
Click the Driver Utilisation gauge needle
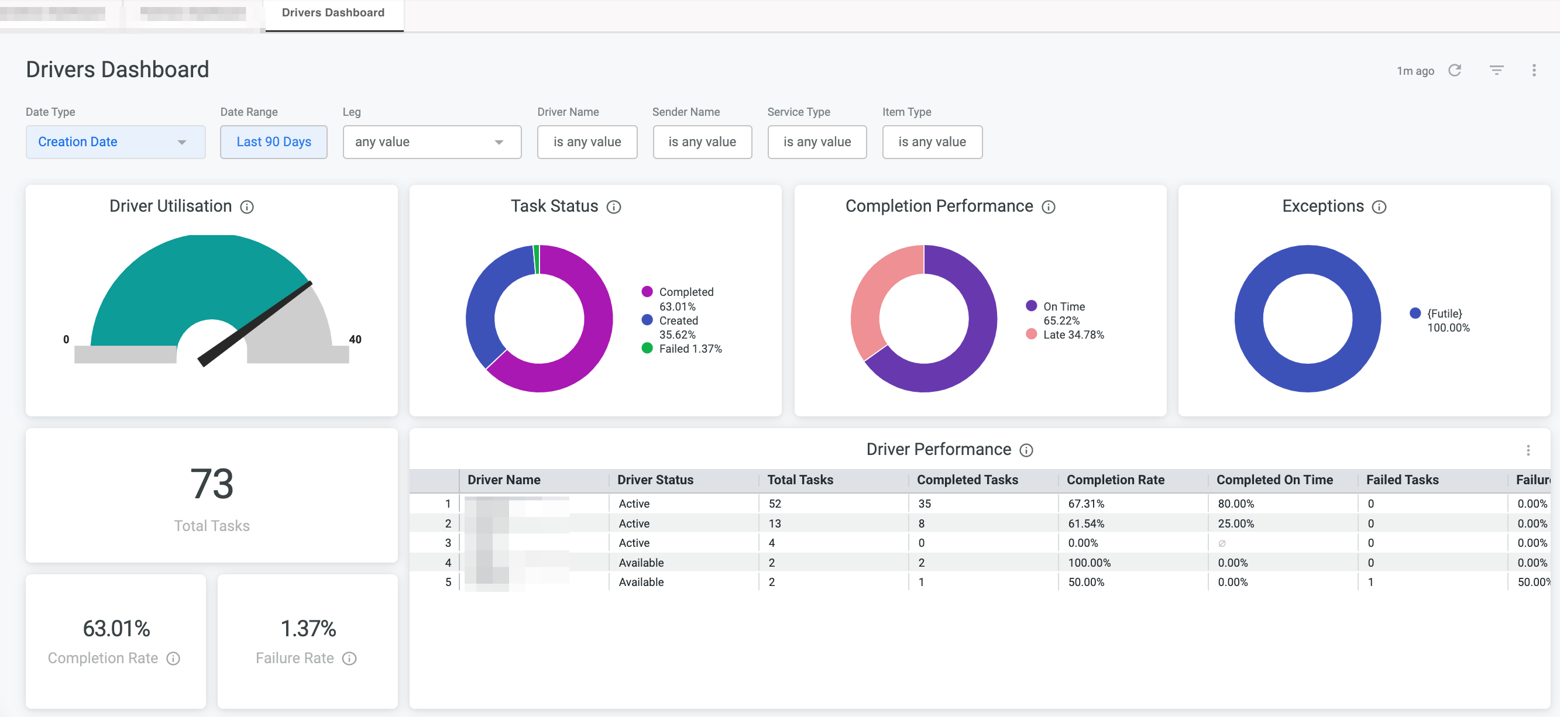(x=255, y=324)
